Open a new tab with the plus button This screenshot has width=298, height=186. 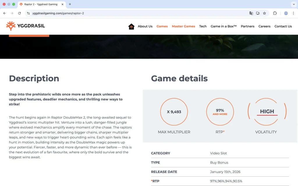pos(70,4)
